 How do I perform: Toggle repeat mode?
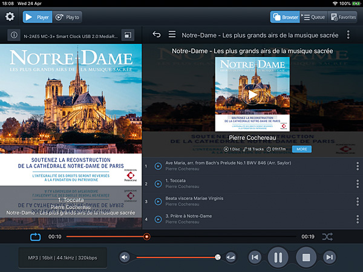pyautogui.click(x=36, y=237)
